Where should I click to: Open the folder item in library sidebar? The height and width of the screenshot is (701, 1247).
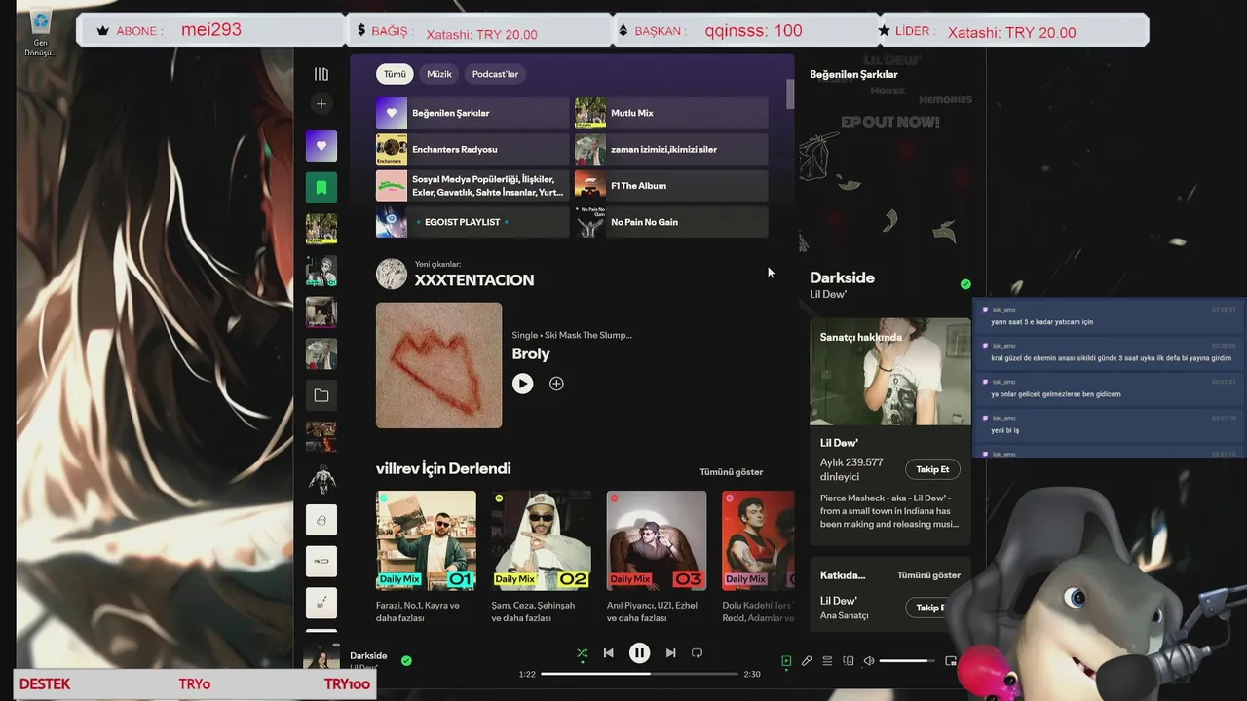point(321,395)
